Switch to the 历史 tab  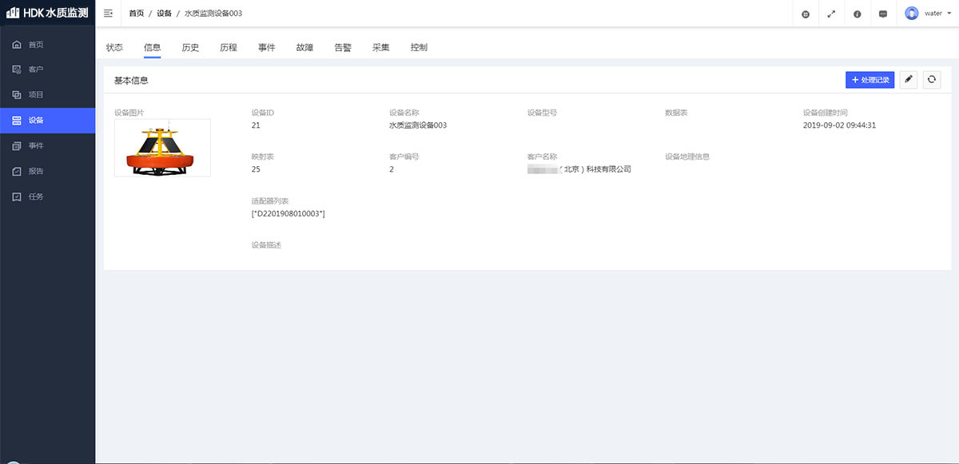(x=190, y=48)
